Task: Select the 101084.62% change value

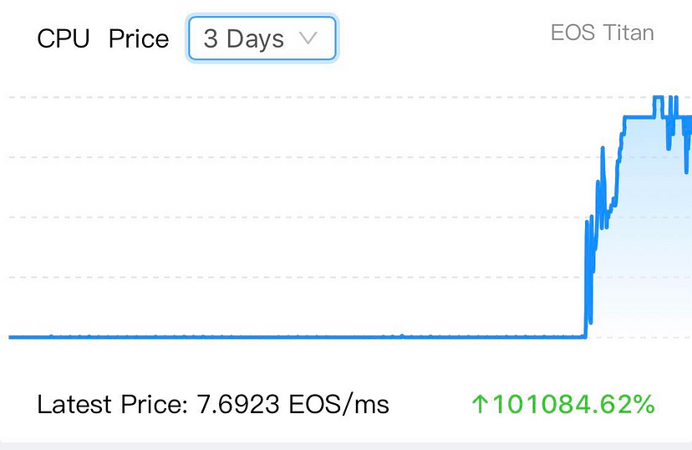Action: tap(573, 404)
